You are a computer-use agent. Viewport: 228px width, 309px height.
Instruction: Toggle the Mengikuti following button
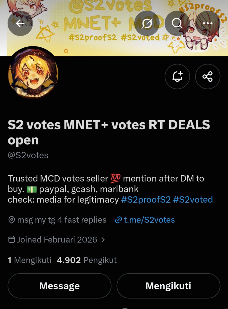(169, 286)
